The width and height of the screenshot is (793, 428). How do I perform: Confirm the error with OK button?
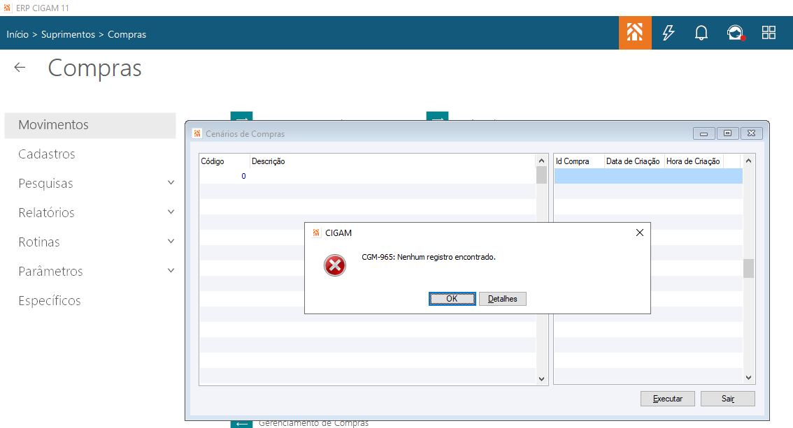tap(452, 299)
